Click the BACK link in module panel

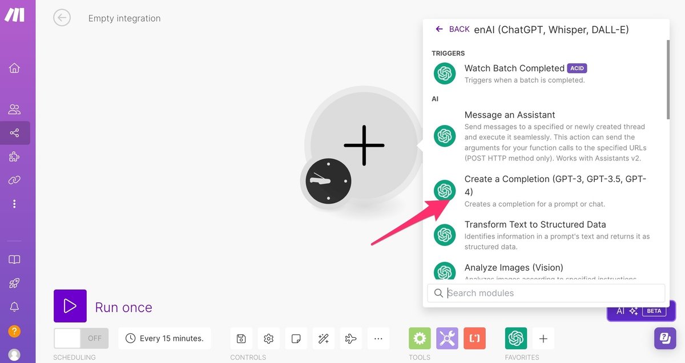[452, 29]
